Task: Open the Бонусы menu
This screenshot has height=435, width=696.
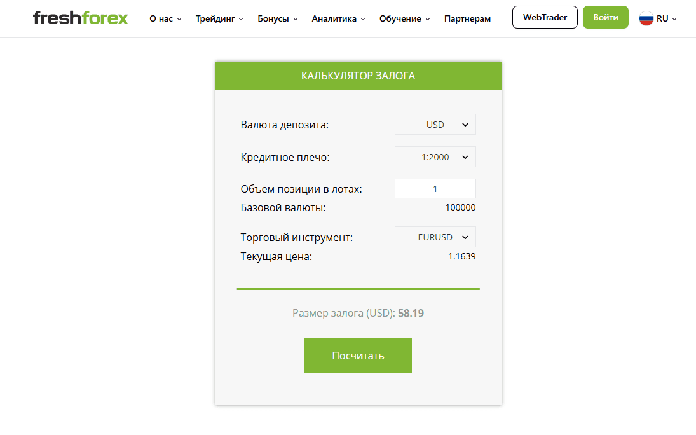Action: (277, 18)
